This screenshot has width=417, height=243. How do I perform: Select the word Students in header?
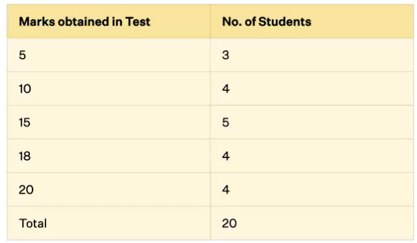click(284, 21)
